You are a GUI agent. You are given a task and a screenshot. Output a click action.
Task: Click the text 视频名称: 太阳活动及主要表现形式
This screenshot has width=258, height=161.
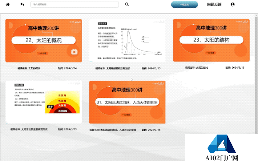29,129
